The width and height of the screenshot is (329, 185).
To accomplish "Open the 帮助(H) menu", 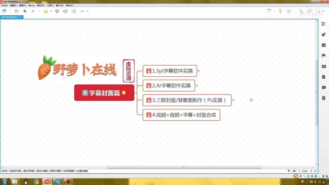I will pos(69,5).
